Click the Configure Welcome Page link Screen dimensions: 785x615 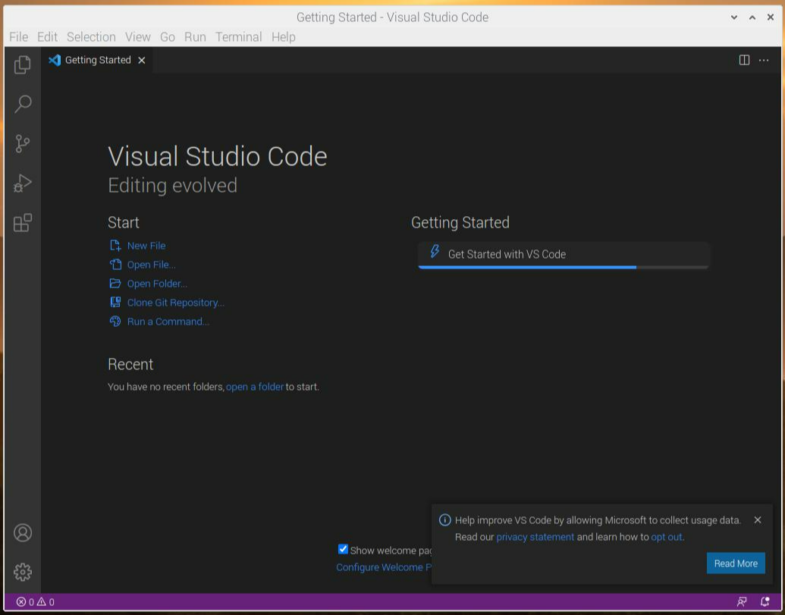(x=384, y=567)
